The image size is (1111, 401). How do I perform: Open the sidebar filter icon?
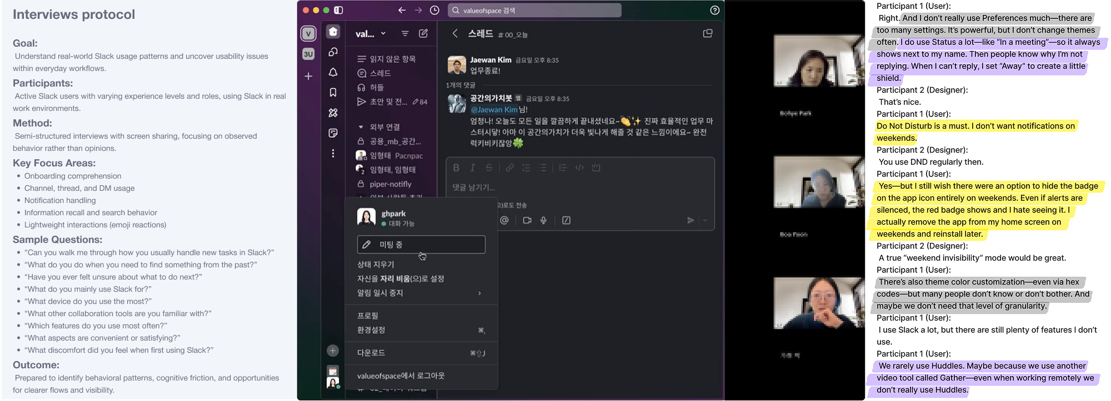[405, 33]
